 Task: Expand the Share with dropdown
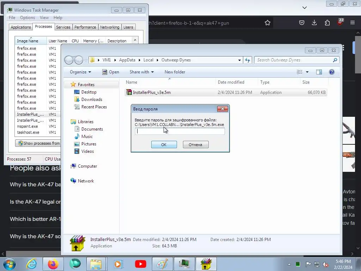pos(142,72)
